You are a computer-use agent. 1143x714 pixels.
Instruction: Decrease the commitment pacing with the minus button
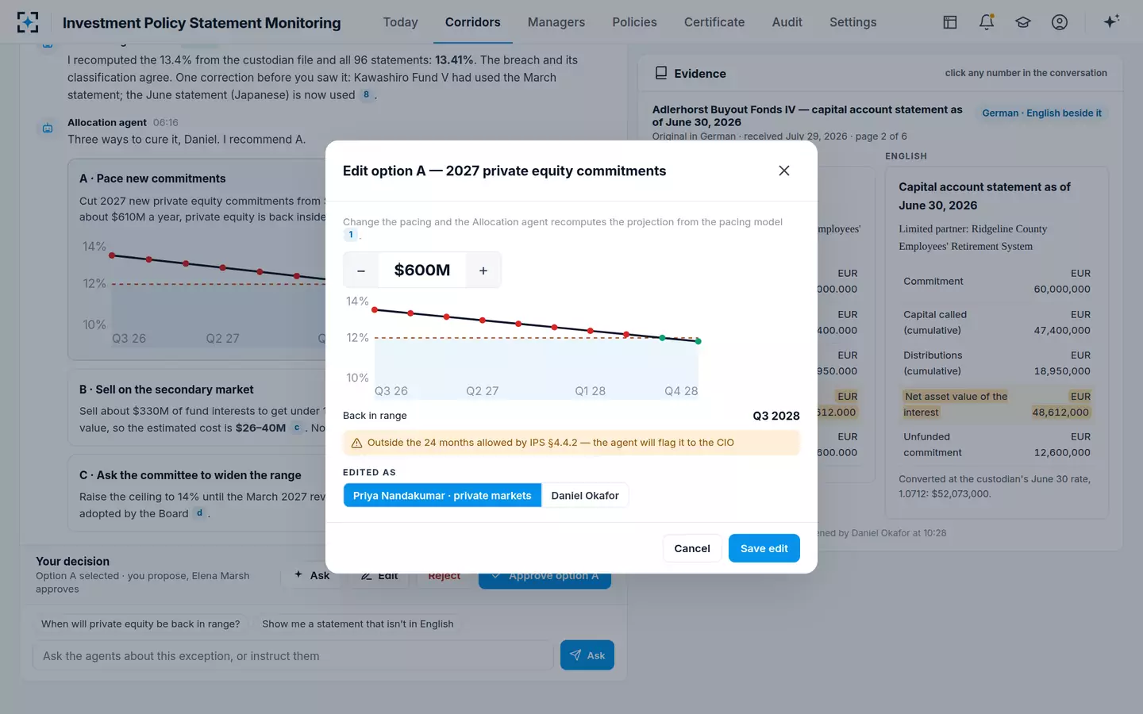(x=361, y=271)
